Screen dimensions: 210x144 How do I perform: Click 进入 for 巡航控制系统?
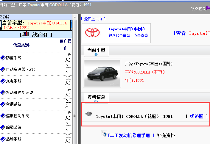pyautogui.click(x=68, y=115)
